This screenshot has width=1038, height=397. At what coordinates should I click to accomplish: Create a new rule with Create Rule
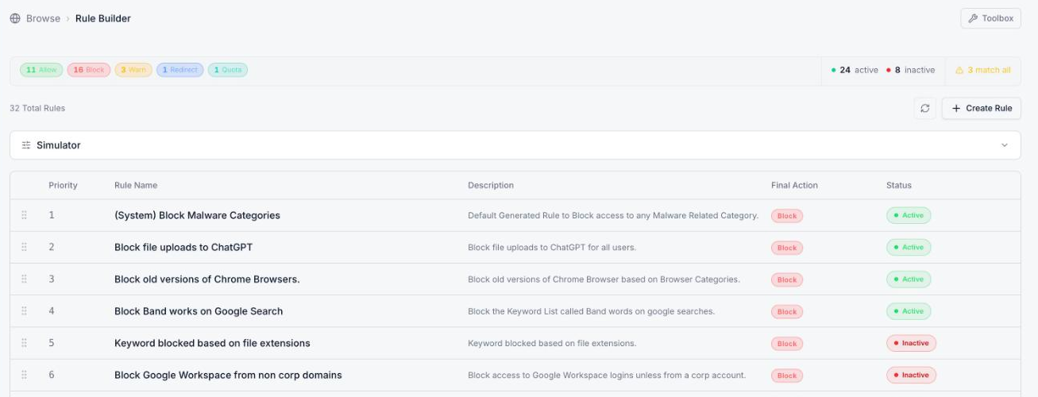(981, 108)
